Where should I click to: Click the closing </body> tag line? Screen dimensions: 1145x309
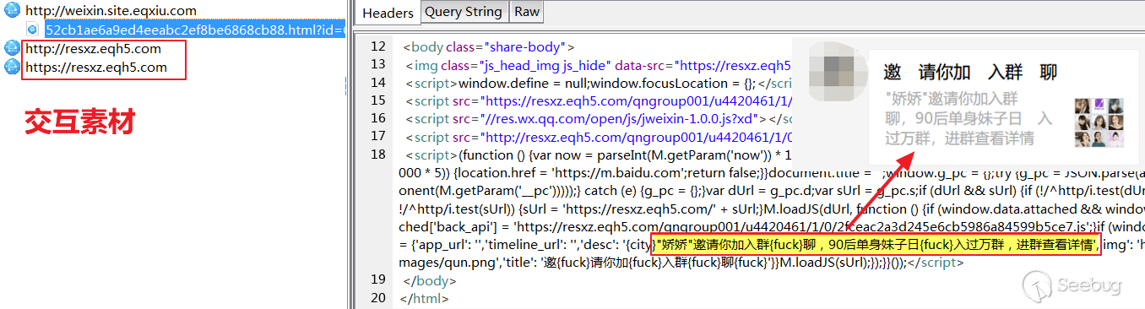coord(430,279)
